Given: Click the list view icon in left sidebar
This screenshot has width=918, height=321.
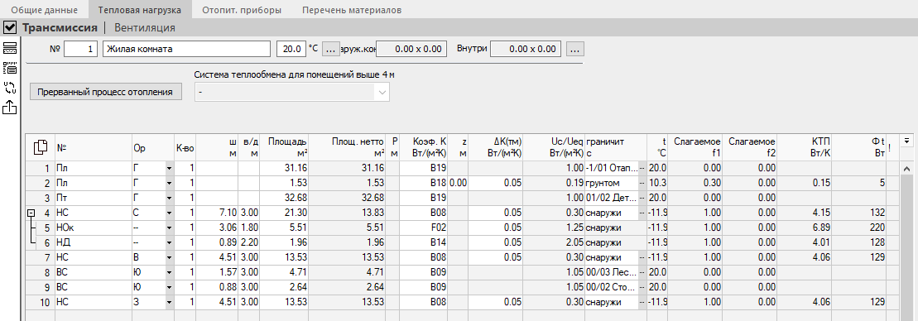Looking at the screenshot, I should (x=9, y=68).
